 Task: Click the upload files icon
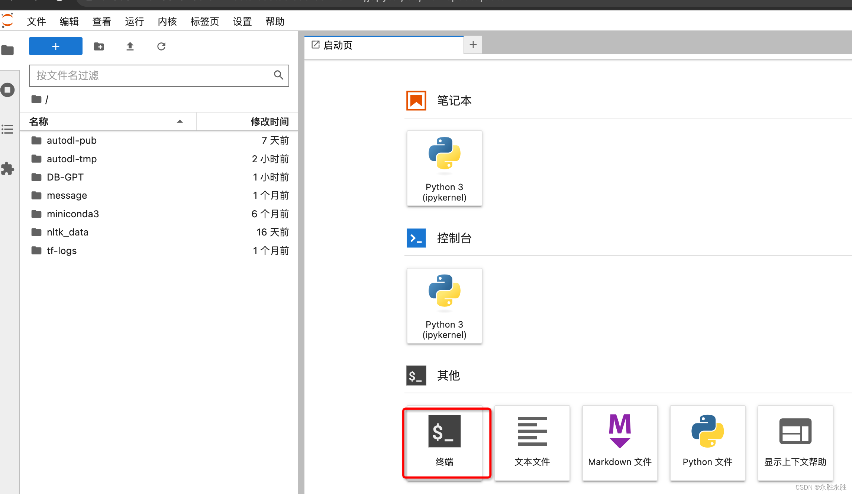[x=130, y=46]
